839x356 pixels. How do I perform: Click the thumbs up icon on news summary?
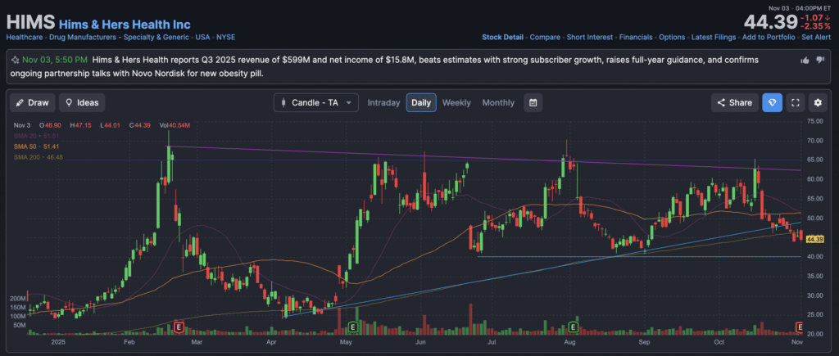(805, 60)
